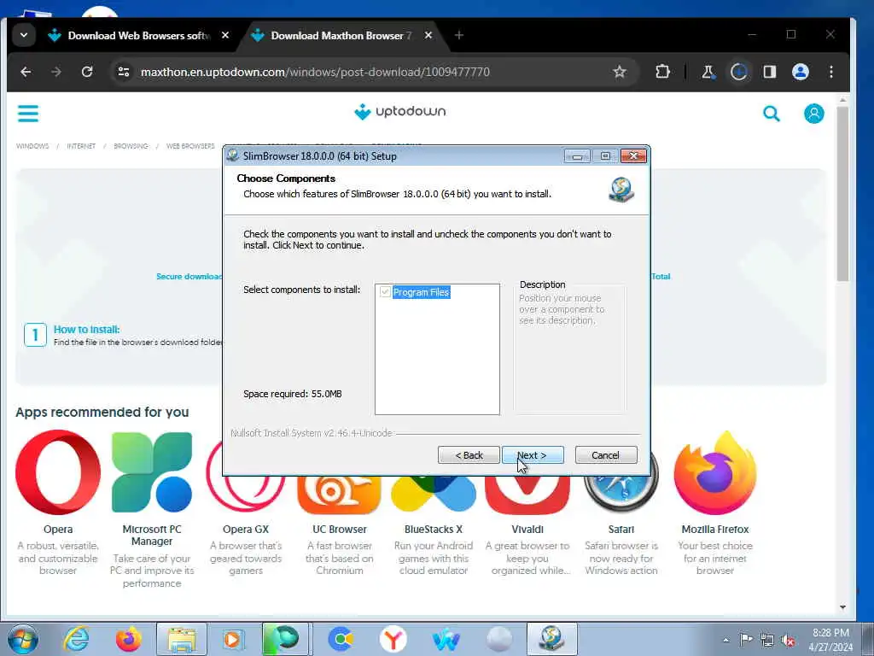
Task: Click the uptodown logo
Action: pyautogui.click(x=400, y=112)
